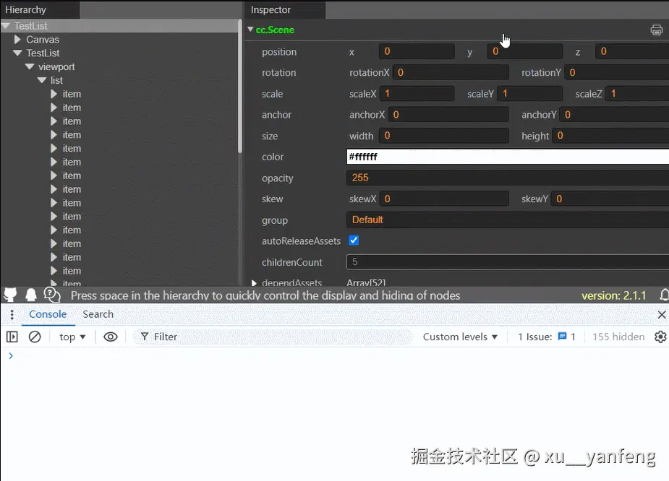
Task: Open the GitHub icon in the status bar
Action: click(10, 295)
